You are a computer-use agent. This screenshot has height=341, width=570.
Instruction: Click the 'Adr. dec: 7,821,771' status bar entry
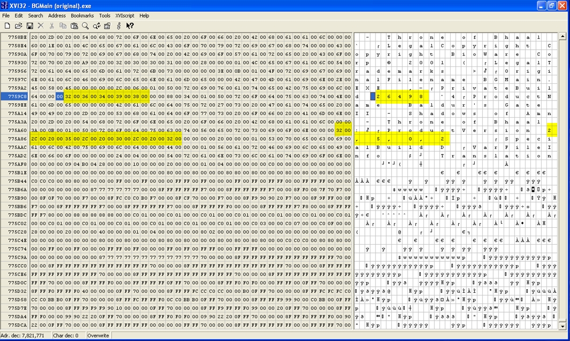[22, 336]
